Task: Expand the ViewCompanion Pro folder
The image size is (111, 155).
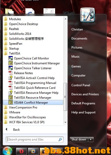Action: coord(33,107)
